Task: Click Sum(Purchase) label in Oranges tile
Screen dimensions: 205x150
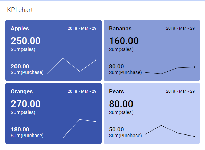Action: [x=27, y=136]
